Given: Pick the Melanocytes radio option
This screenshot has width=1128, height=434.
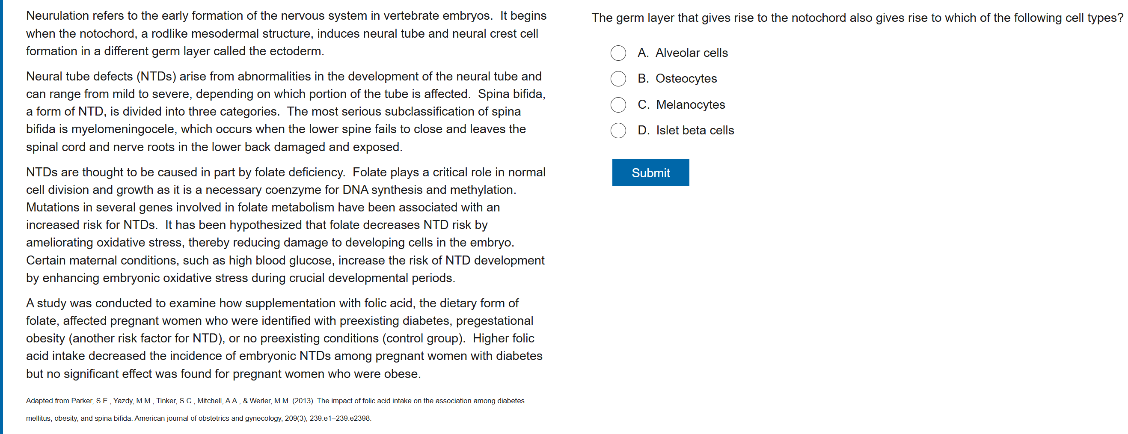Looking at the screenshot, I should pyautogui.click(x=618, y=105).
